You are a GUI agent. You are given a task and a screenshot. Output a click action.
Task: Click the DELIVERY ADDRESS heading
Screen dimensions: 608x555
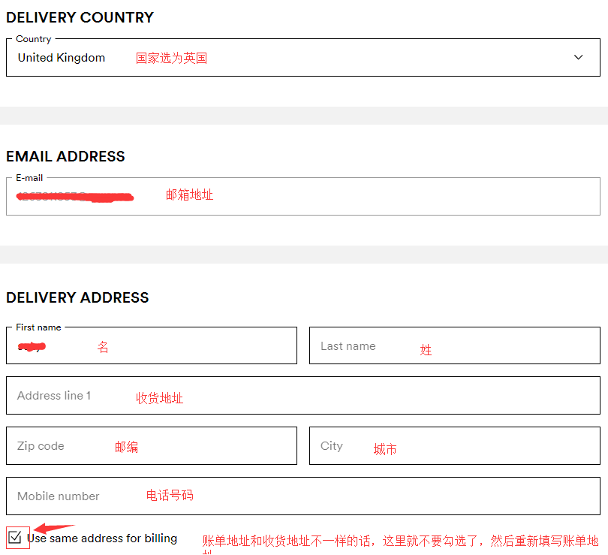(x=77, y=297)
